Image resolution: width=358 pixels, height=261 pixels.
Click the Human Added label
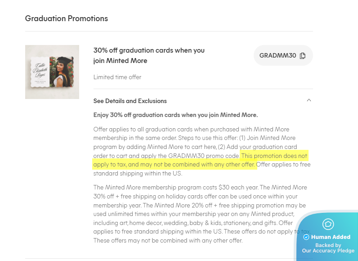[x=331, y=237]
